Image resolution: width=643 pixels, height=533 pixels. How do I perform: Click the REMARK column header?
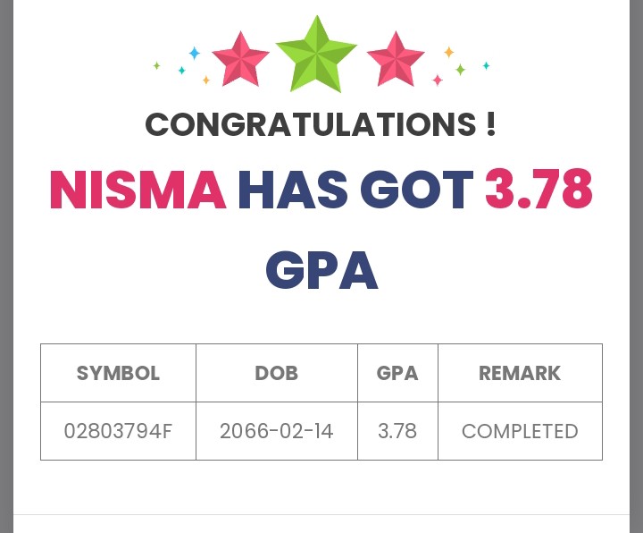coord(520,373)
